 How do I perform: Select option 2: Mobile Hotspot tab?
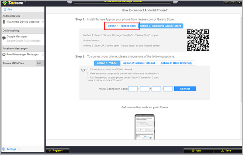point(139,63)
